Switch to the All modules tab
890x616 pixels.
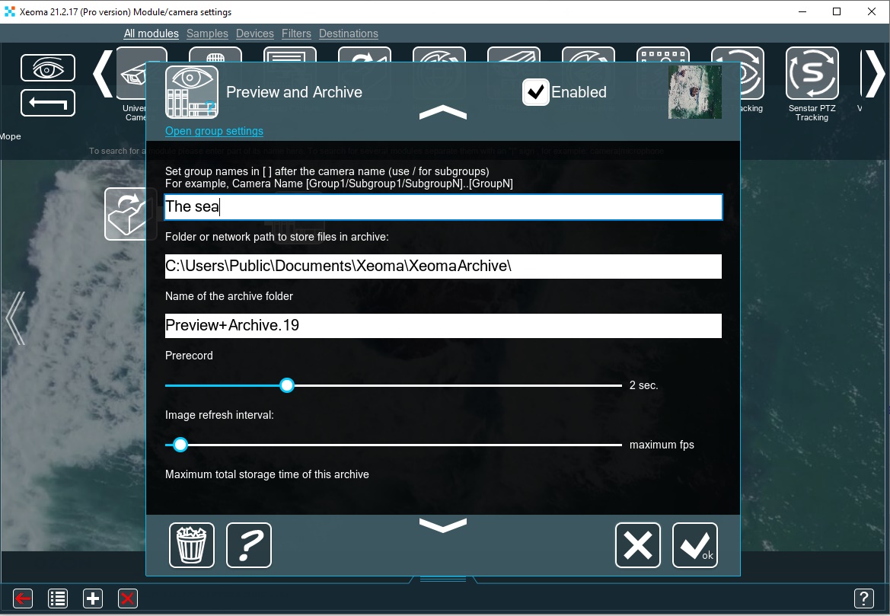(151, 34)
